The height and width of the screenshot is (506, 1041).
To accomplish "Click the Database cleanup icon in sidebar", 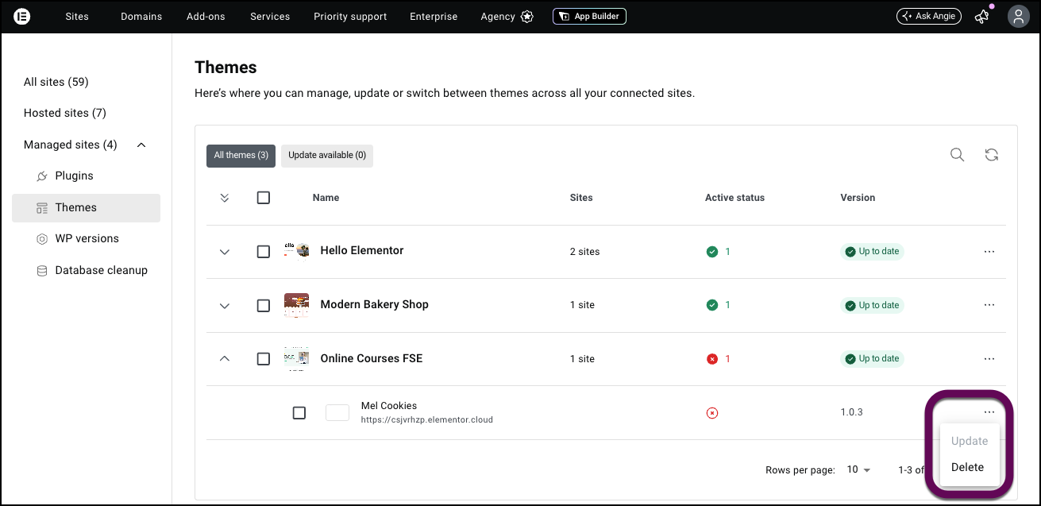I will coord(42,271).
